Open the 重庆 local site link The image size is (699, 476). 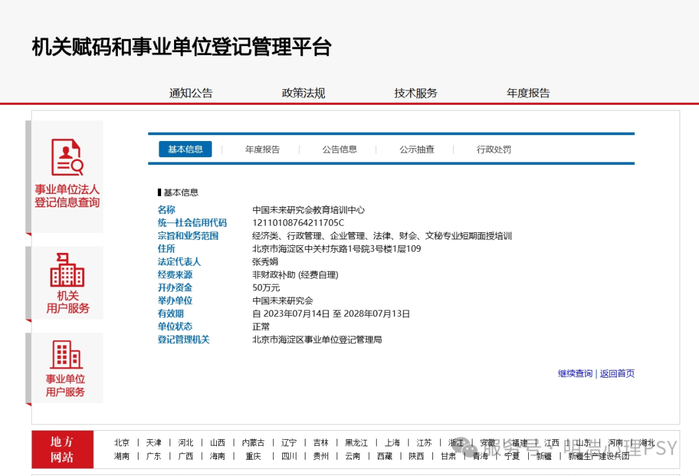coord(253,456)
